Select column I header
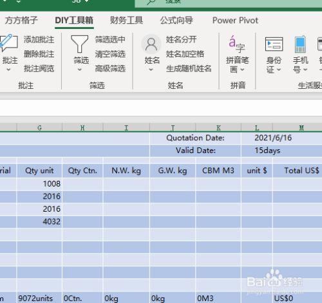Image resolution: width=322 pixels, height=303 pixels. click(126, 128)
